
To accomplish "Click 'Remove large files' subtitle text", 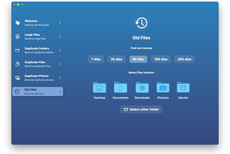I will [x=35, y=39].
